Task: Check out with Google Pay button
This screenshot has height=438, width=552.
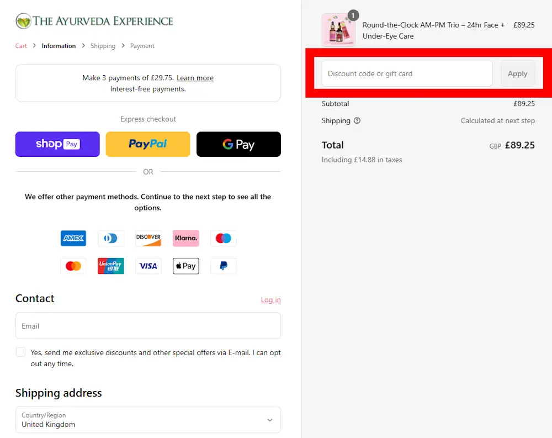Action: [x=238, y=144]
